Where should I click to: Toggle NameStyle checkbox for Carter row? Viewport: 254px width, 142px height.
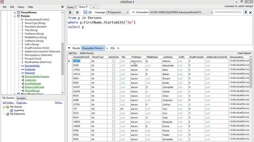(114, 92)
